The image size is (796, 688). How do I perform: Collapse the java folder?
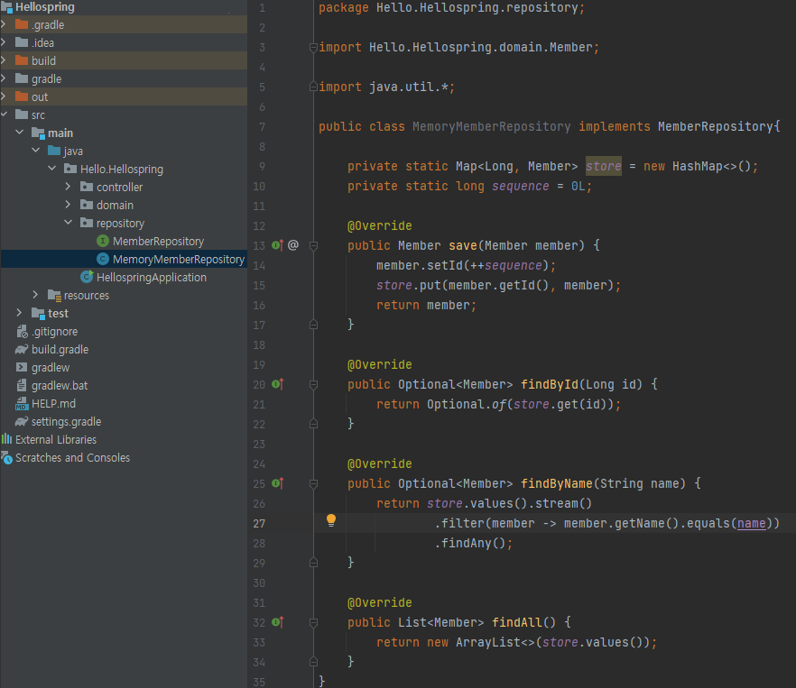point(36,151)
